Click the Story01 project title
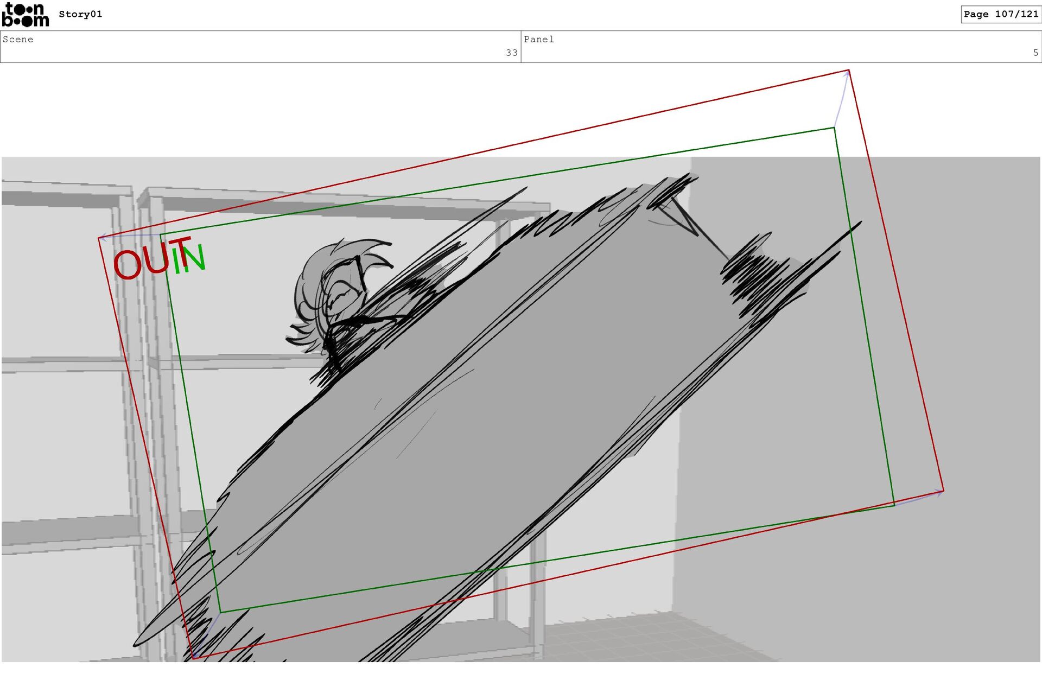Viewport: 1042px width, 674px height. [80, 14]
